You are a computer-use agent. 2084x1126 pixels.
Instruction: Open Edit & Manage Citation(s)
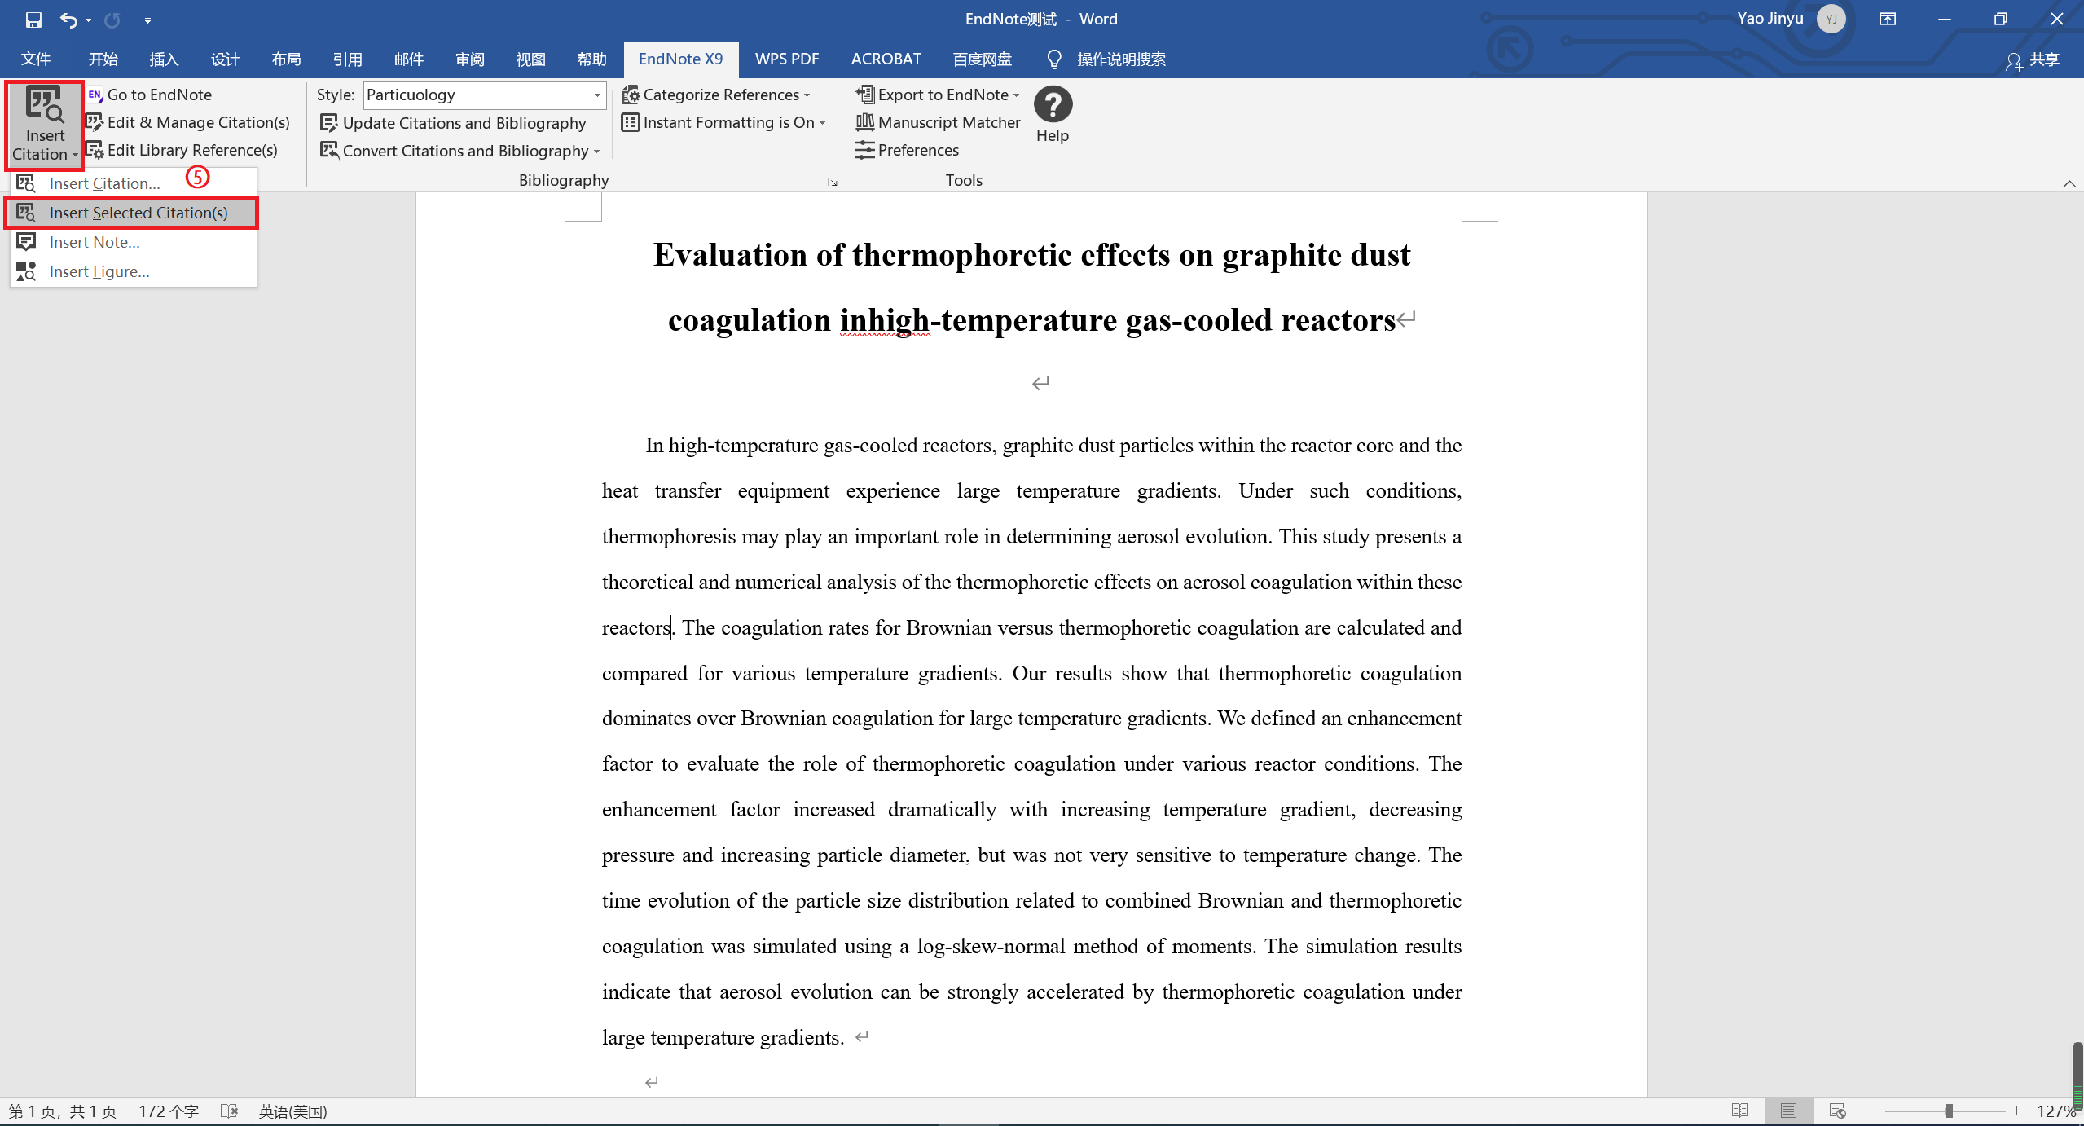click(188, 122)
